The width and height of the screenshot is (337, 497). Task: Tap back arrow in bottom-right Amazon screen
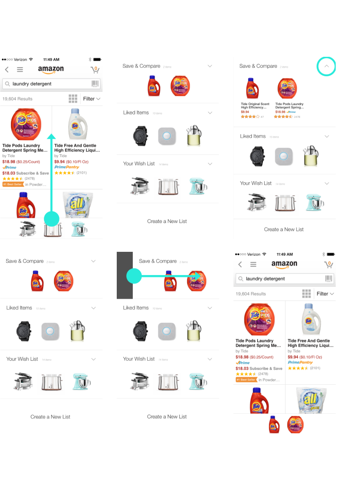[x=240, y=264]
